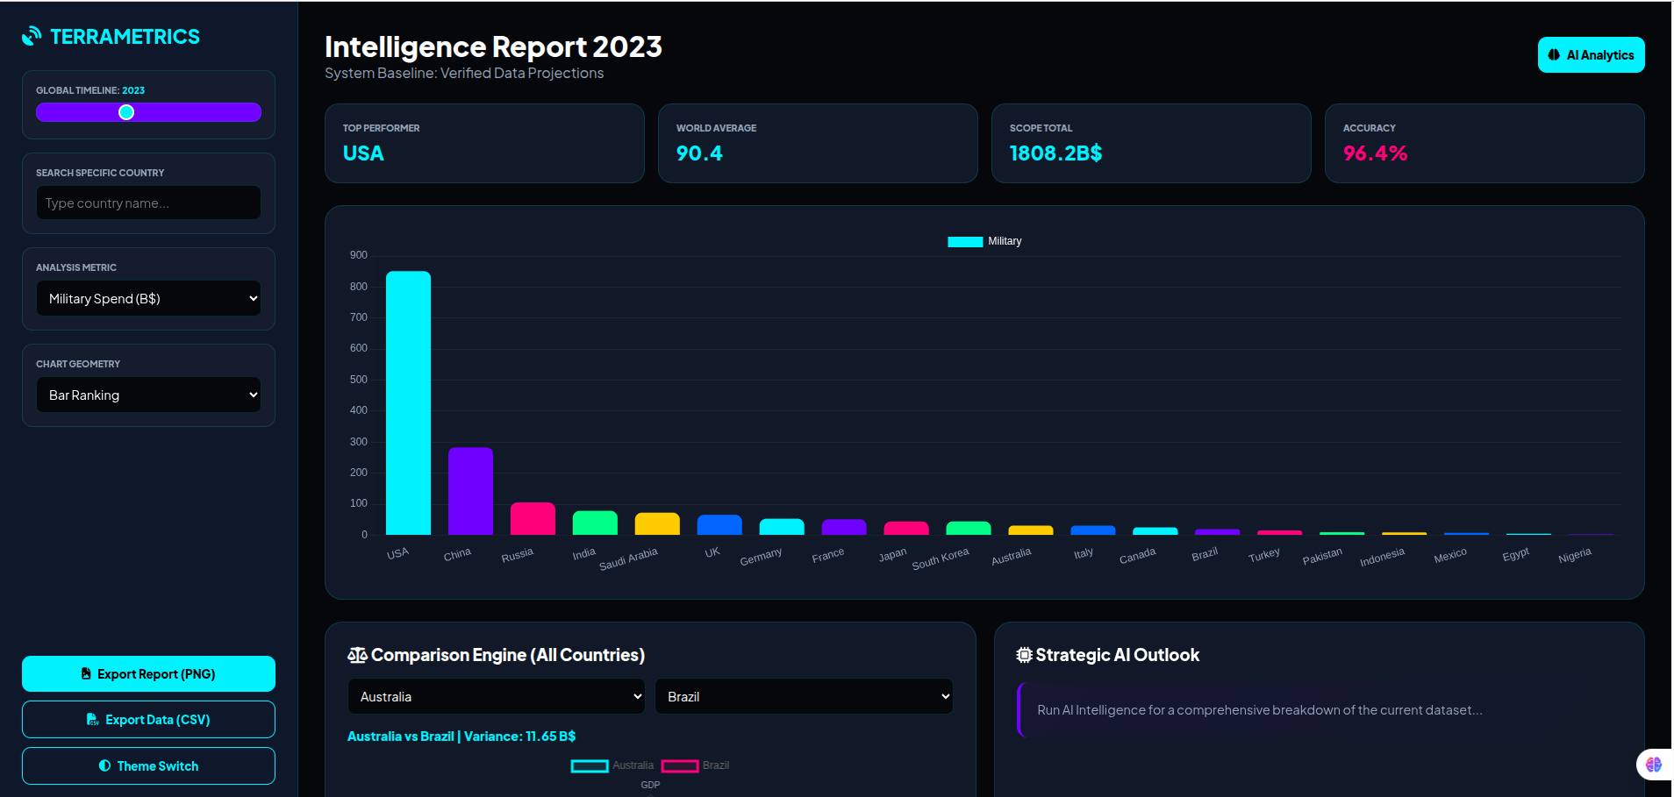Click the chip icon beside Strategic AI Outlook
Image resolution: width=1674 pixels, height=797 pixels.
pyautogui.click(x=1024, y=655)
